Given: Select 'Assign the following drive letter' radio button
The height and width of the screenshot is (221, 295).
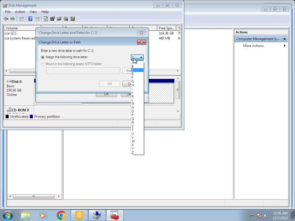Looking at the screenshot, I should [43, 57].
